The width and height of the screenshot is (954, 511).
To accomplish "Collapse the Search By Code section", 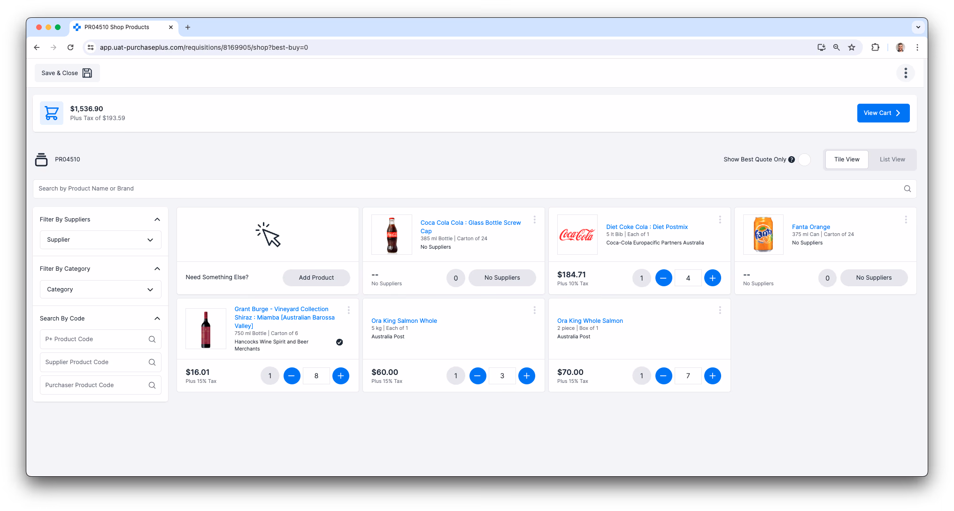I will pos(157,319).
